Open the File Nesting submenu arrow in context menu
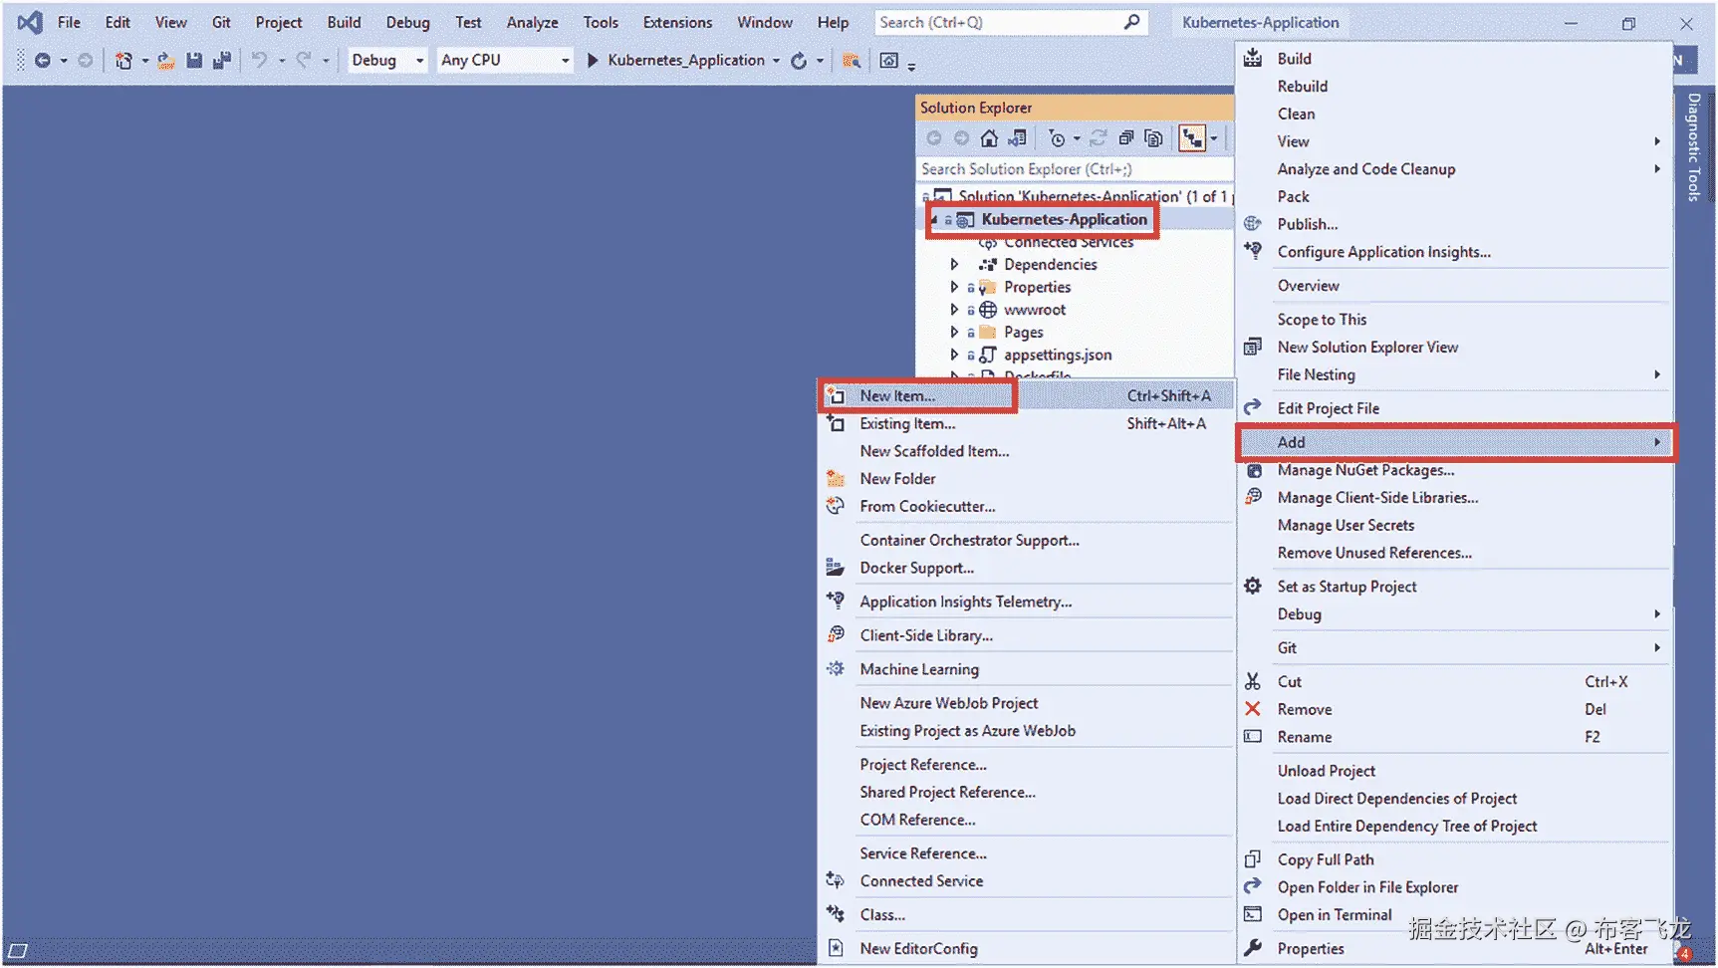This screenshot has width=1718, height=968. (1657, 374)
